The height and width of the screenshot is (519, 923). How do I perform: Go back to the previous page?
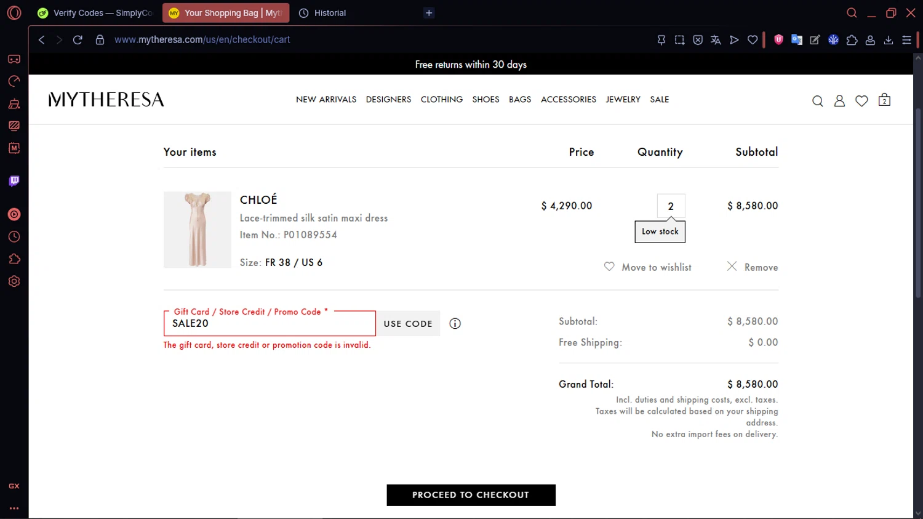pyautogui.click(x=41, y=39)
